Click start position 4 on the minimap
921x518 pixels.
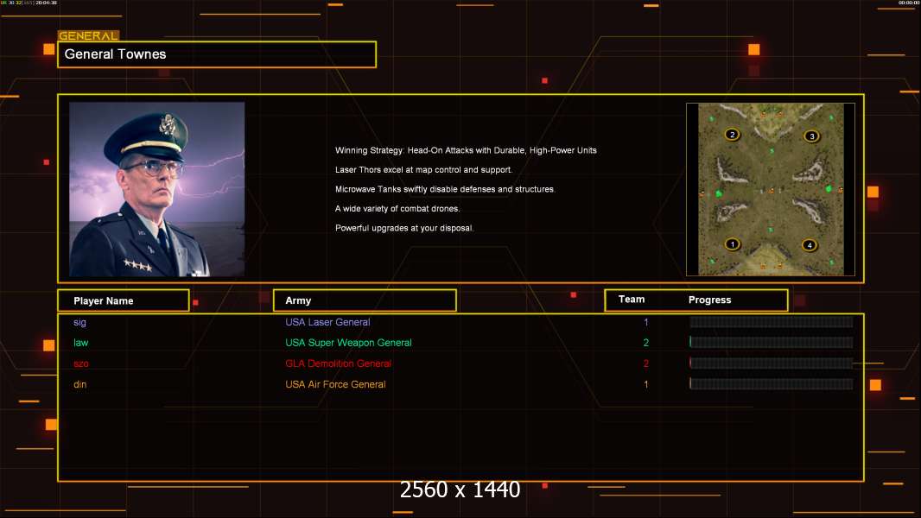tap(810, 245)
